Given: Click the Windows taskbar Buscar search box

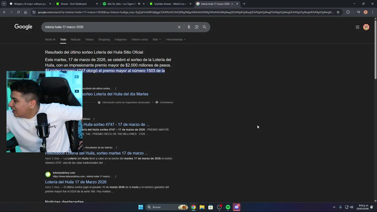Looking at the screenshot, I should point(167,207).
